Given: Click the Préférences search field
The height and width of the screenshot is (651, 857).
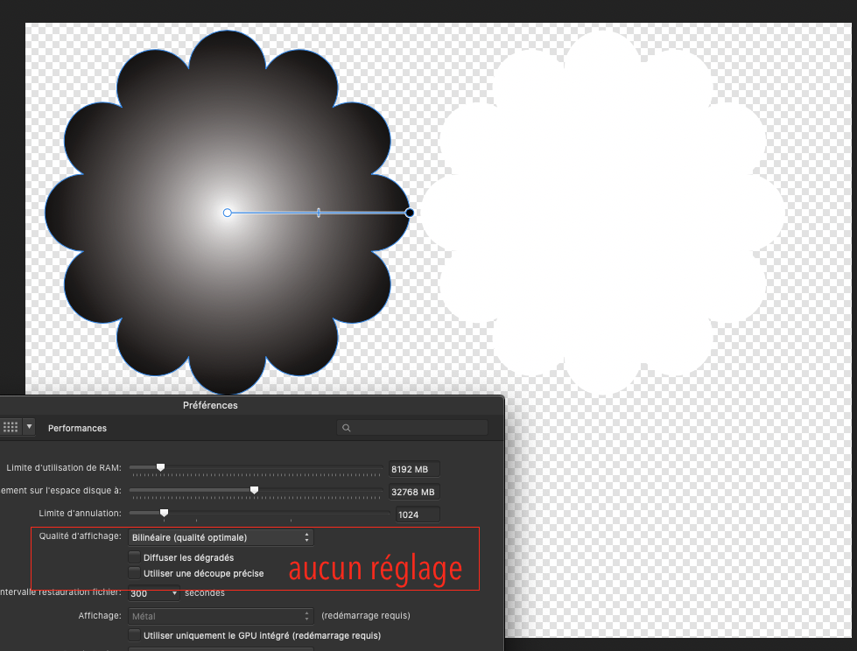Looking at the screenshot, I should pos(412,428).
